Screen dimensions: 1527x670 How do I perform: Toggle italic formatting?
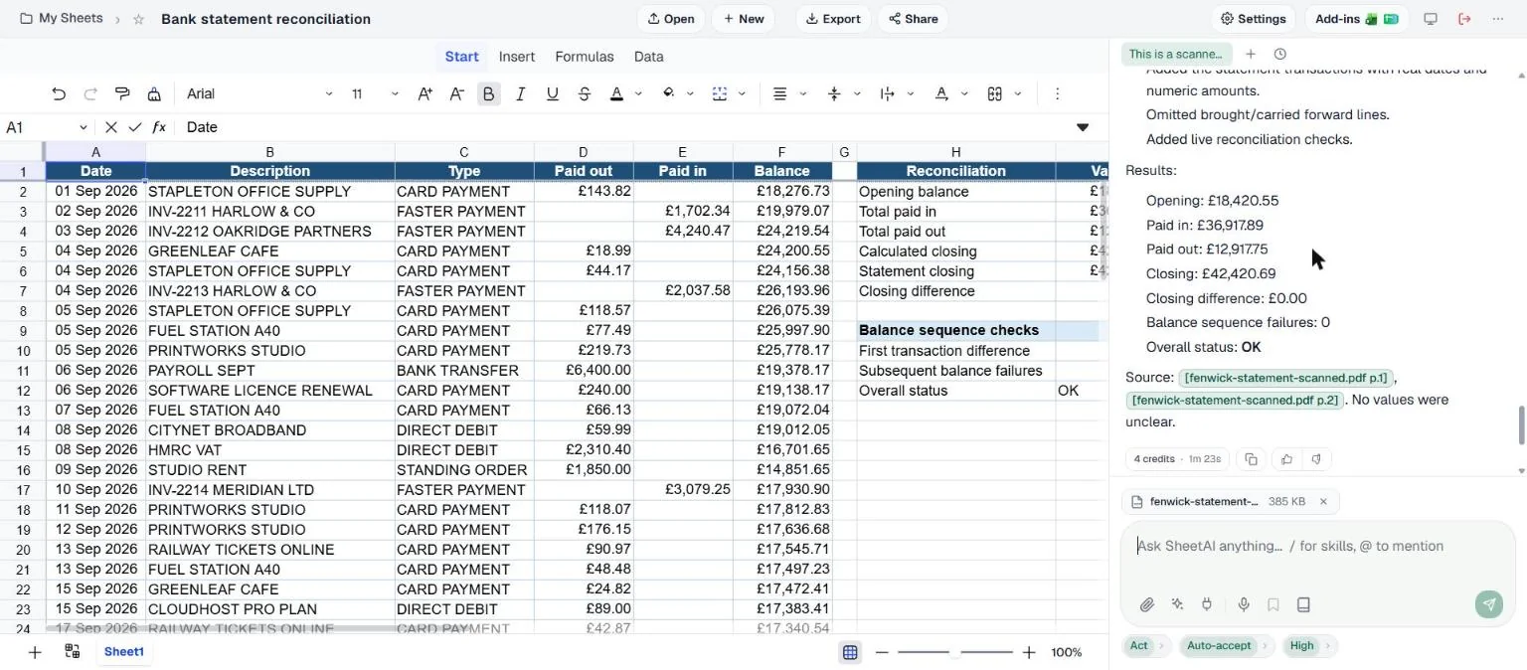coord(520,93)
